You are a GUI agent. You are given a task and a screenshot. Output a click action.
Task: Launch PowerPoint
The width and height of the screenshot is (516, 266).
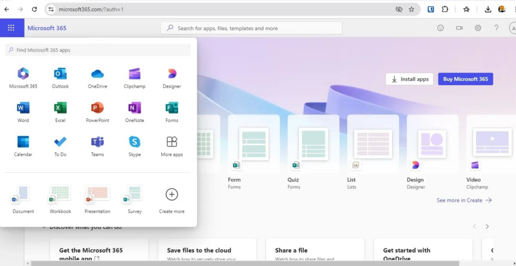click(x=97, y=112)
